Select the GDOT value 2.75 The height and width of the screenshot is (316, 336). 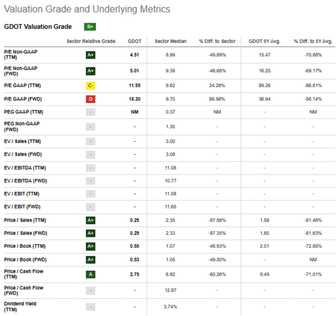(x=134, y=274)
